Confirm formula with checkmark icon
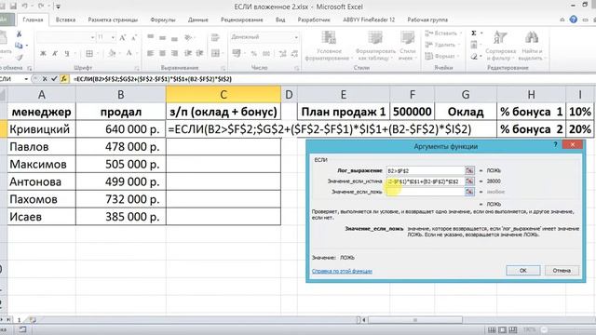Viewport: 596px width, 335px height. tap(54, 79)
